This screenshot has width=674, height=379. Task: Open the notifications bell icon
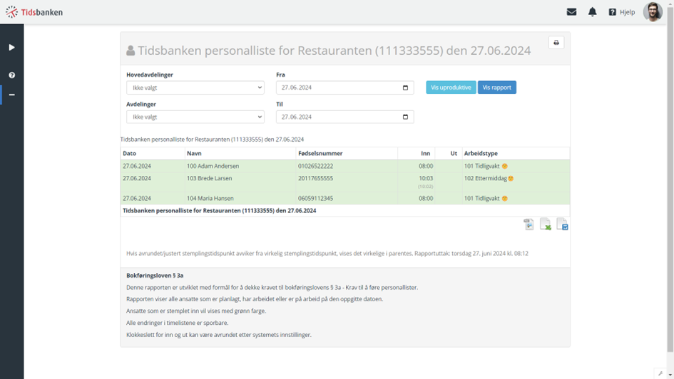[x=592, y=12]
